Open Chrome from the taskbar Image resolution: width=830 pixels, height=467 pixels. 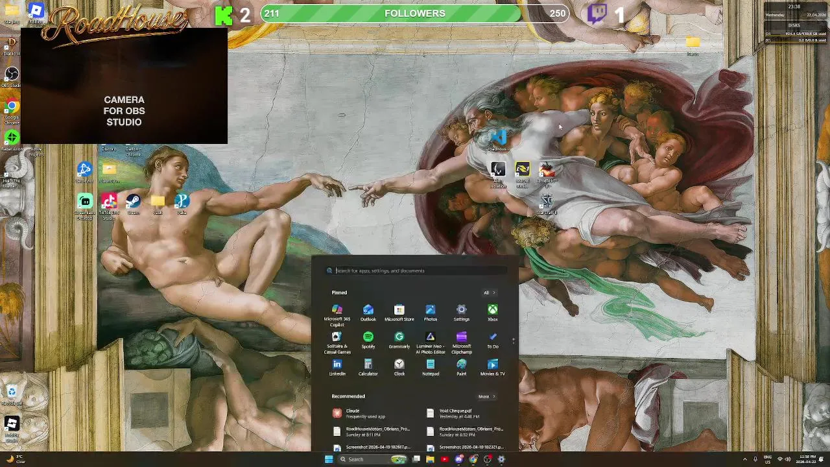(x=473, y=459)
